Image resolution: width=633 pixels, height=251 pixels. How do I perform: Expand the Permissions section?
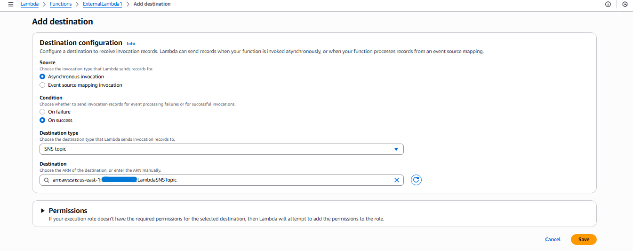(43, 211)
